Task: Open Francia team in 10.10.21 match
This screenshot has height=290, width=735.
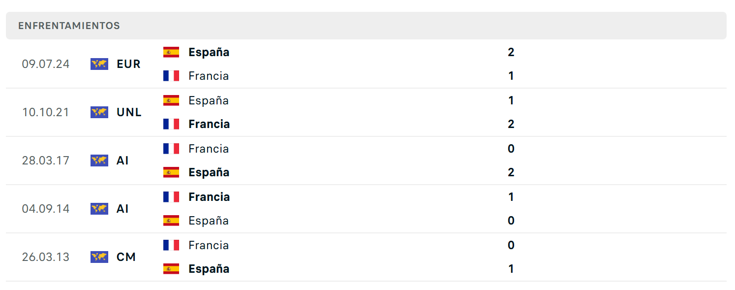Action: [209, 124]
